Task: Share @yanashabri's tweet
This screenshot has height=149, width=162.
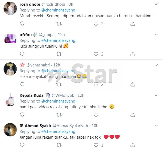Action: (133, 84)
